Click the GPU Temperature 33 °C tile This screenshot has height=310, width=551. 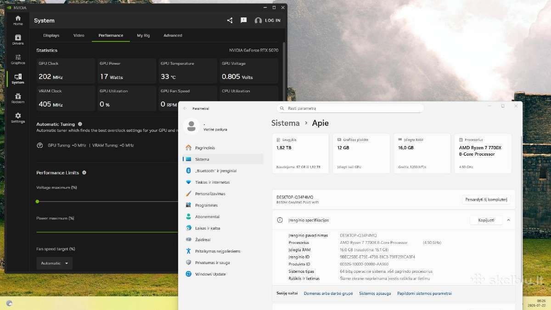188,71
